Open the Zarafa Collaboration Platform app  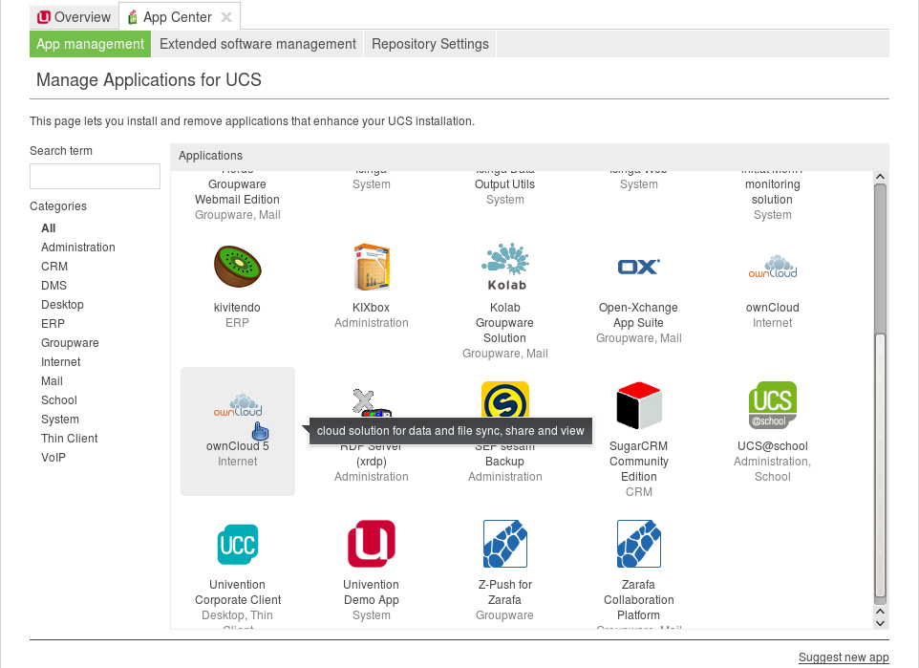coord(638,543)
